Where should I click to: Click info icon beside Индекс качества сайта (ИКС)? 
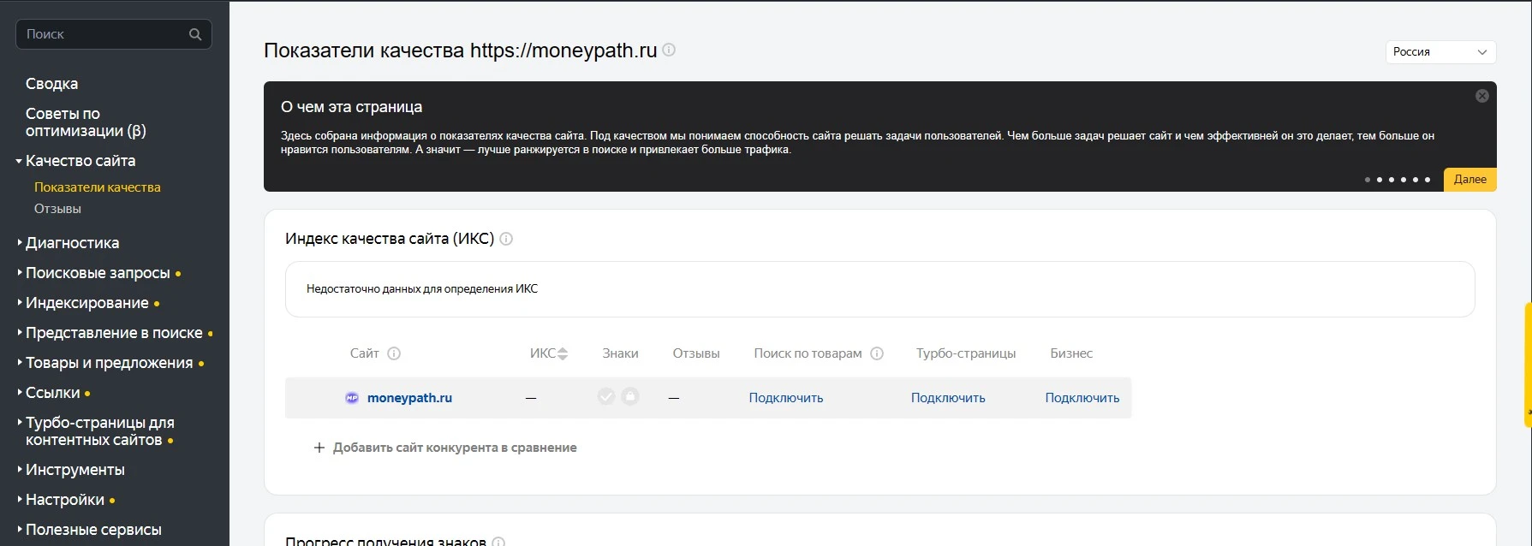coord(506,239)
